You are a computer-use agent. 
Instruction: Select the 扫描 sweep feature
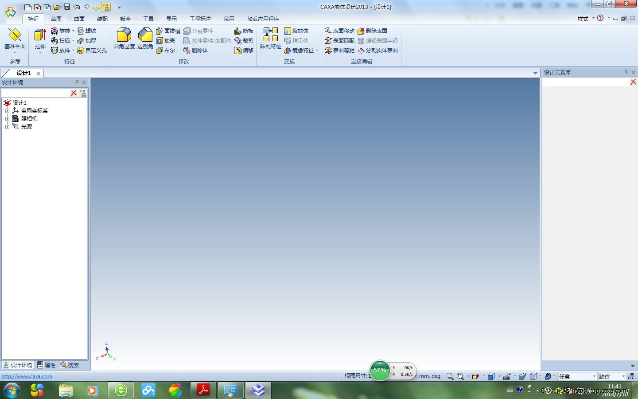tap(61, 41)
